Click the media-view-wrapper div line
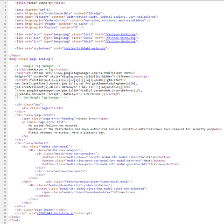Image resolution: width=224 pixels, height=224 pixels. pos(55,150)
